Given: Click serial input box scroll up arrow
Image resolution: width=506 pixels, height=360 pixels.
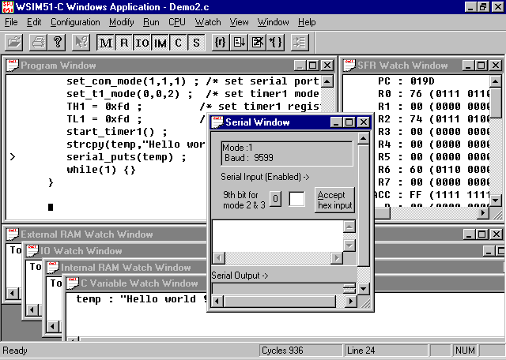Looking at the screenshot, I should click(x=349, y=227).
